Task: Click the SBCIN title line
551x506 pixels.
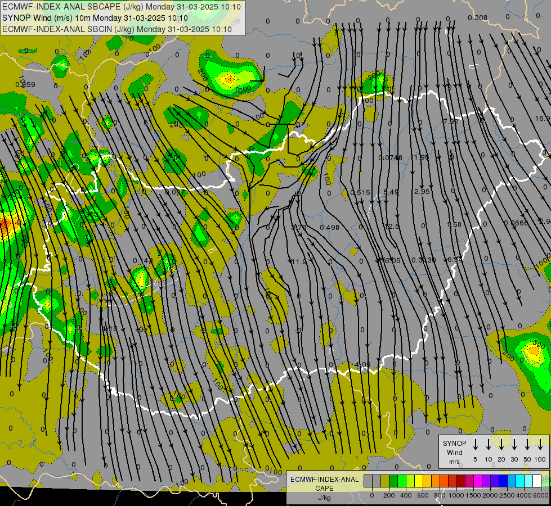Action: pyautogui.click(x=117, y=29)
